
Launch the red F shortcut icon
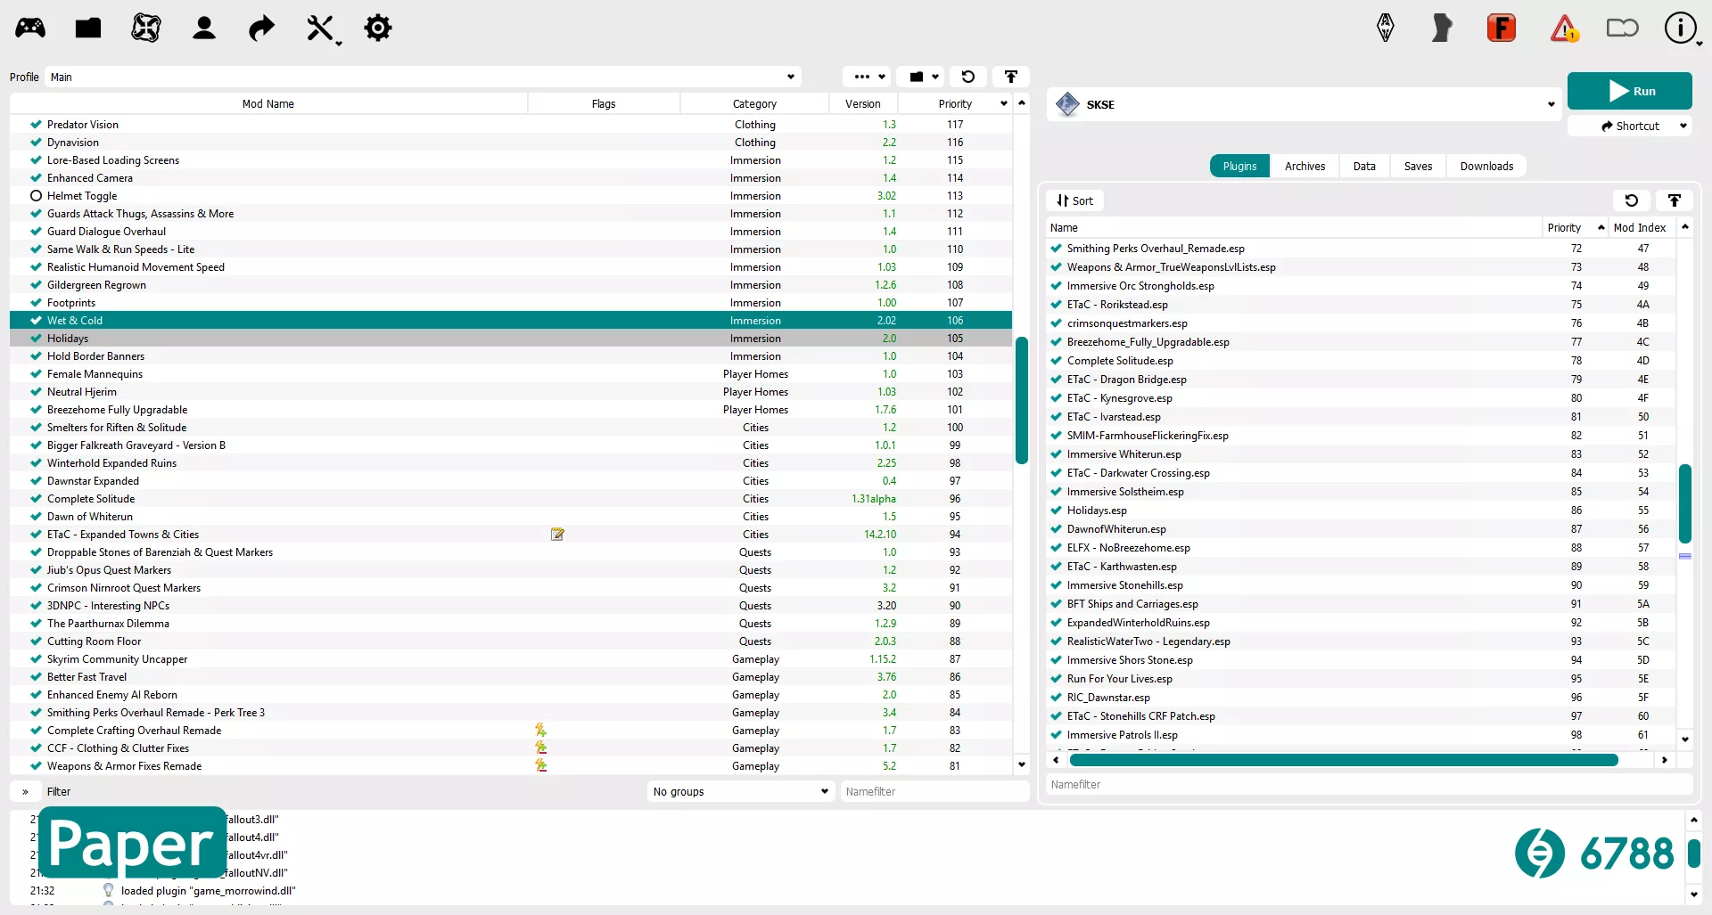[x=1502, y=28]
